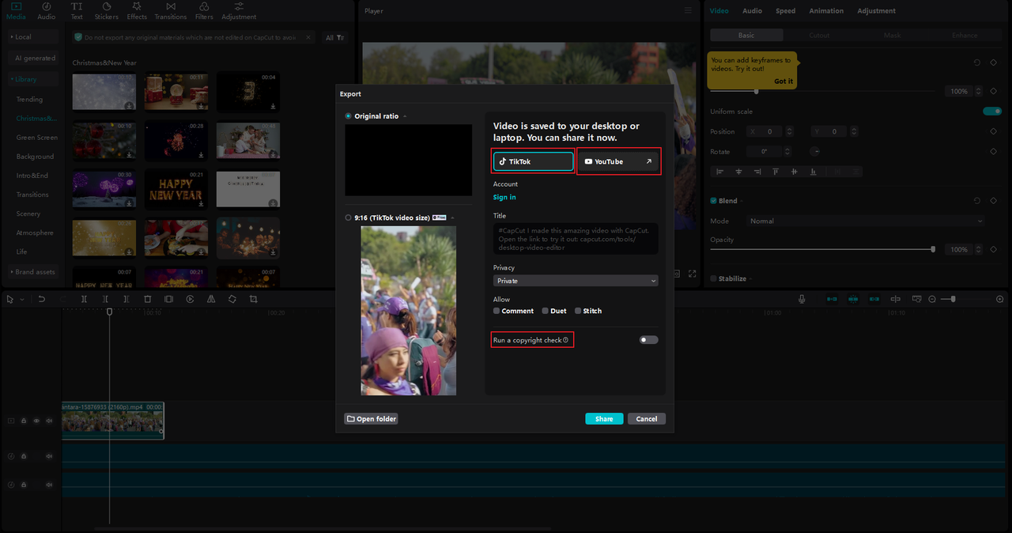
Task: Collapse the Library section in sidebar
Action: (33, 79)
